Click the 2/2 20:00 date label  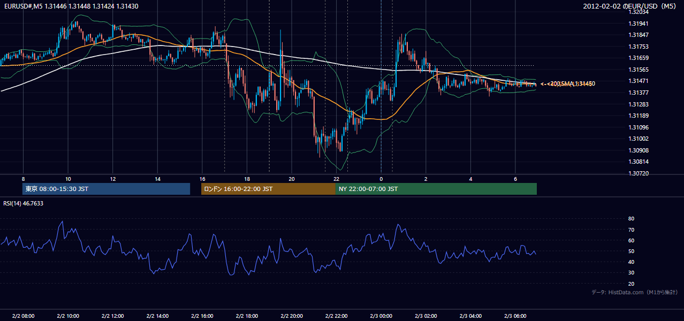[291, 316]
